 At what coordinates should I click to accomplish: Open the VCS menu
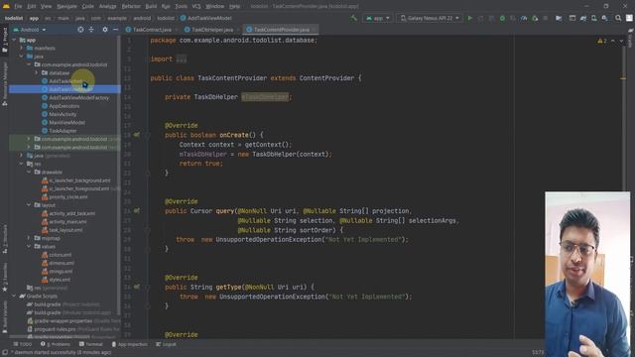196,6
